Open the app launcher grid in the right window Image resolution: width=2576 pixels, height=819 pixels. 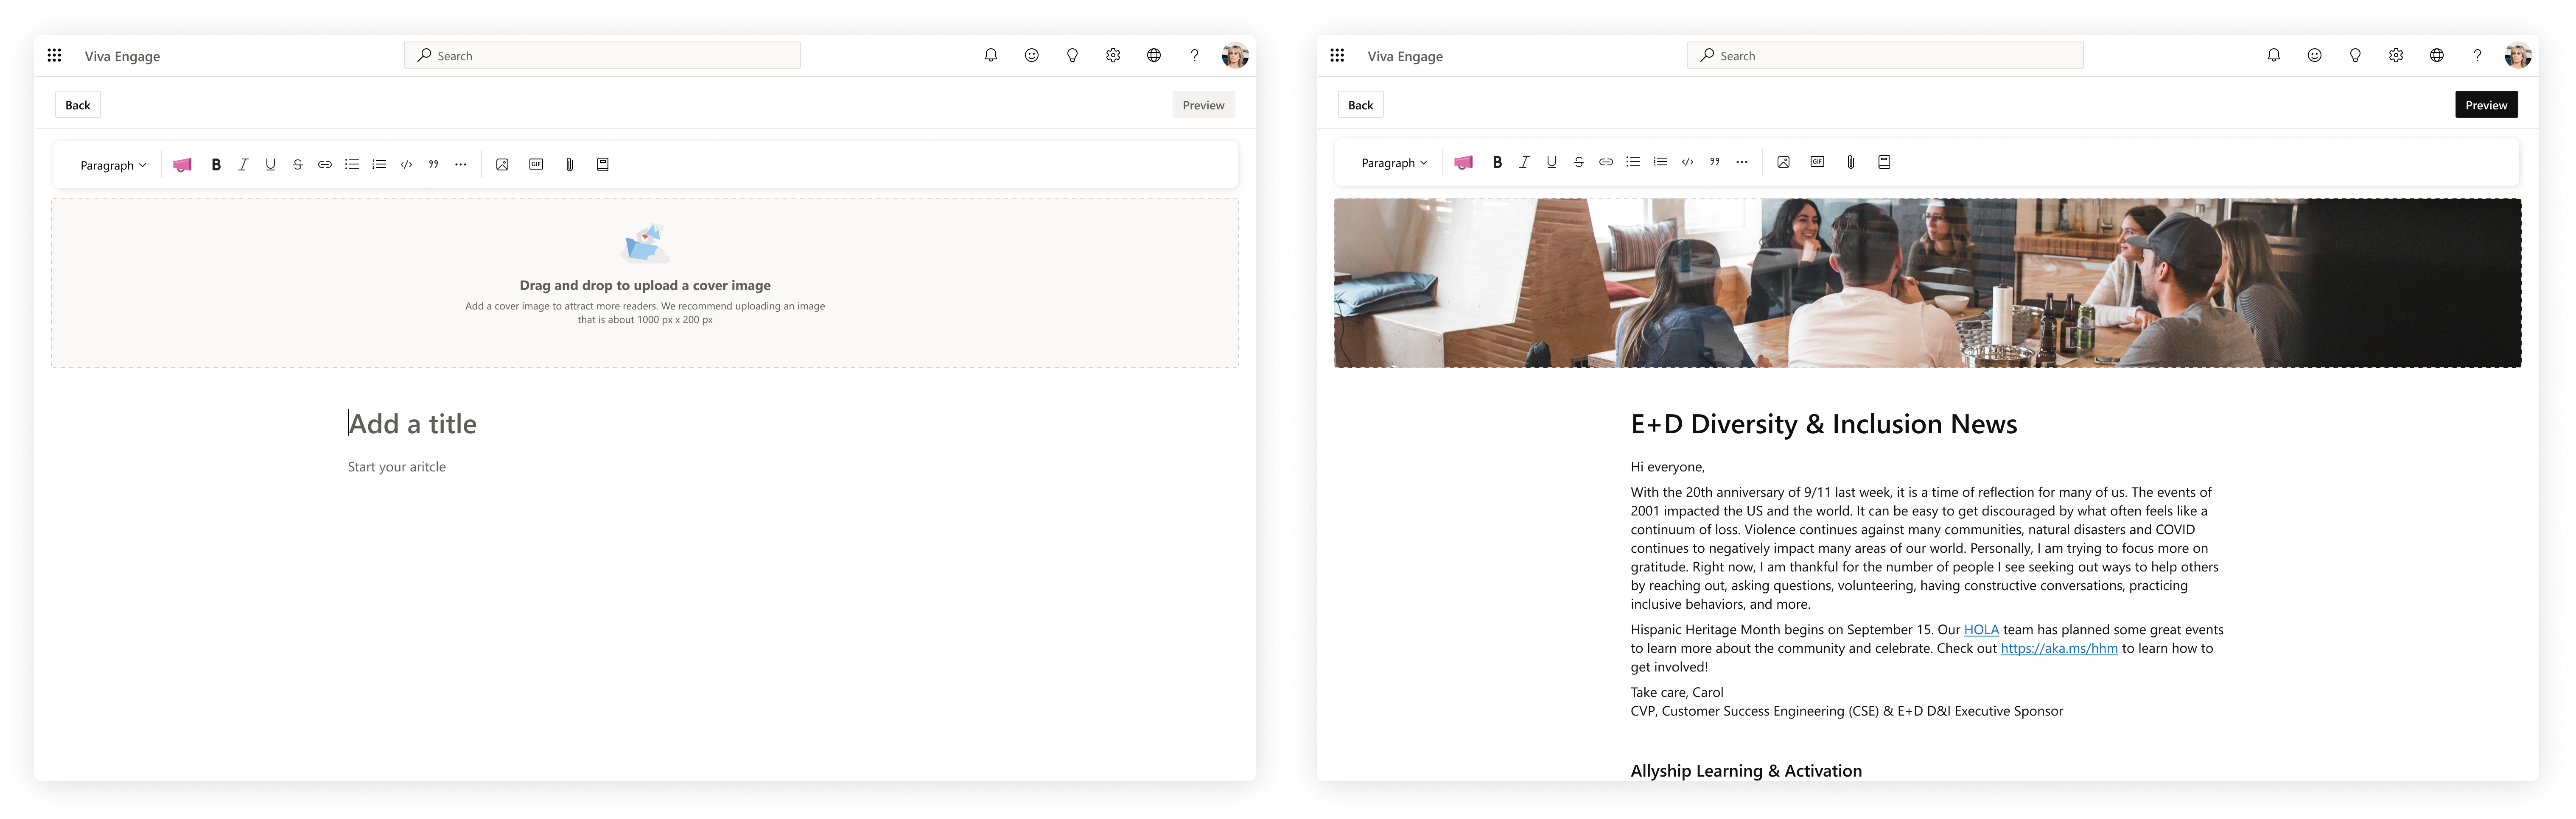1337,56
